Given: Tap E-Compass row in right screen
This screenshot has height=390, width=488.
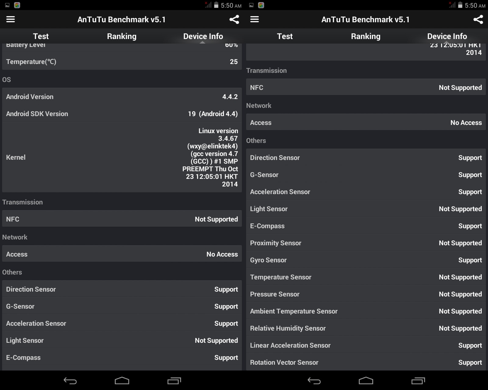Looking at the screenshot, I should click(366, 226).
